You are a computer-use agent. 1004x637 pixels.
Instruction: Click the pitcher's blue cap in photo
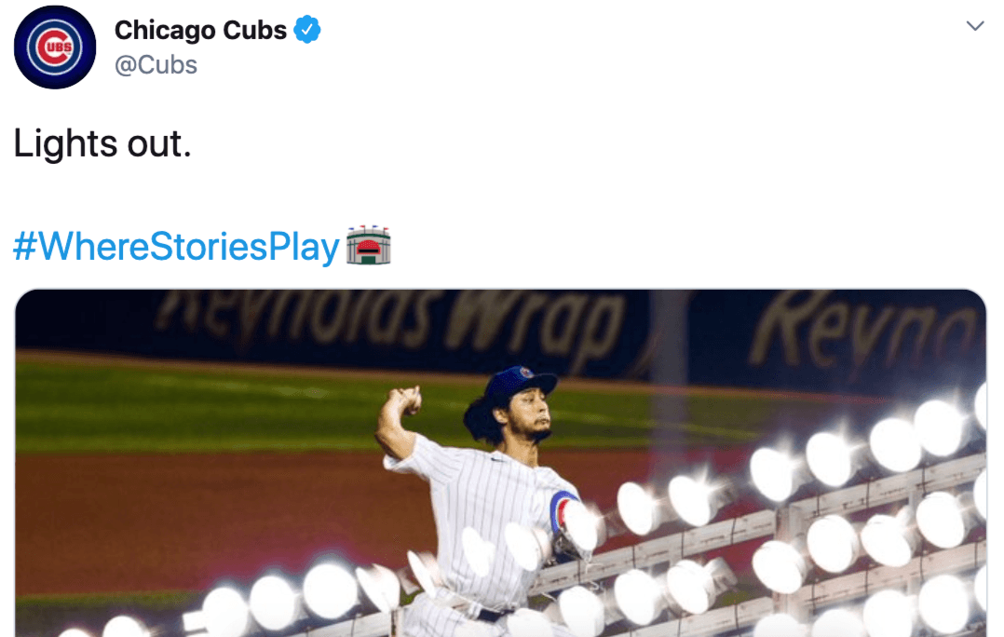520,383
